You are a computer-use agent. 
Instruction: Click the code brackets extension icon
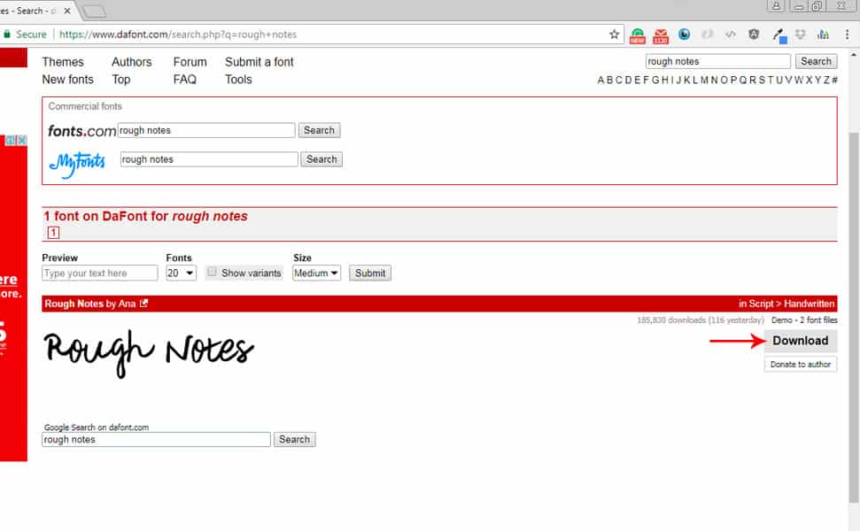[x=731, y=35]
